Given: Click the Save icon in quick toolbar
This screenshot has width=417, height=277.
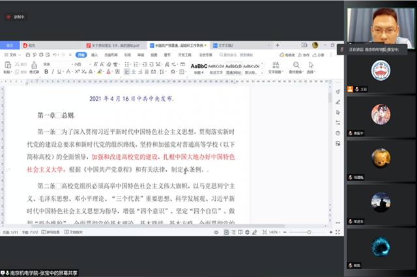Looking at the screenshot, I should (x=27, y=55).
